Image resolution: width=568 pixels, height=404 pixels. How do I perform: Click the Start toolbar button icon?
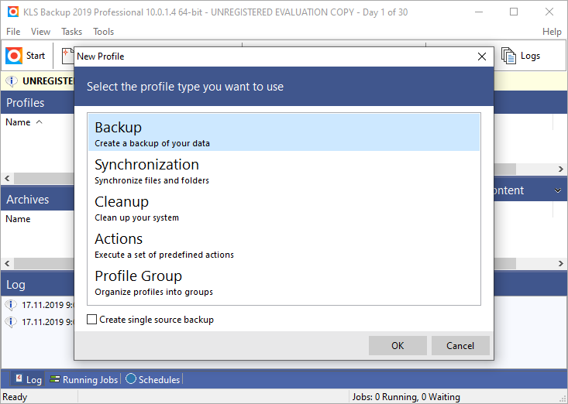pyautogui.click(x=14, y=56)
